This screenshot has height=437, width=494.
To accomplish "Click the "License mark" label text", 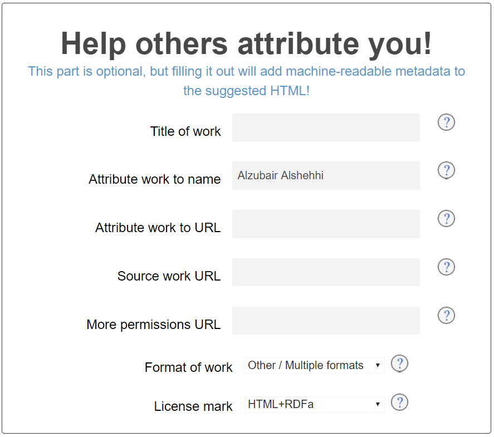I will pyautogui.click(x=193, y=406).
